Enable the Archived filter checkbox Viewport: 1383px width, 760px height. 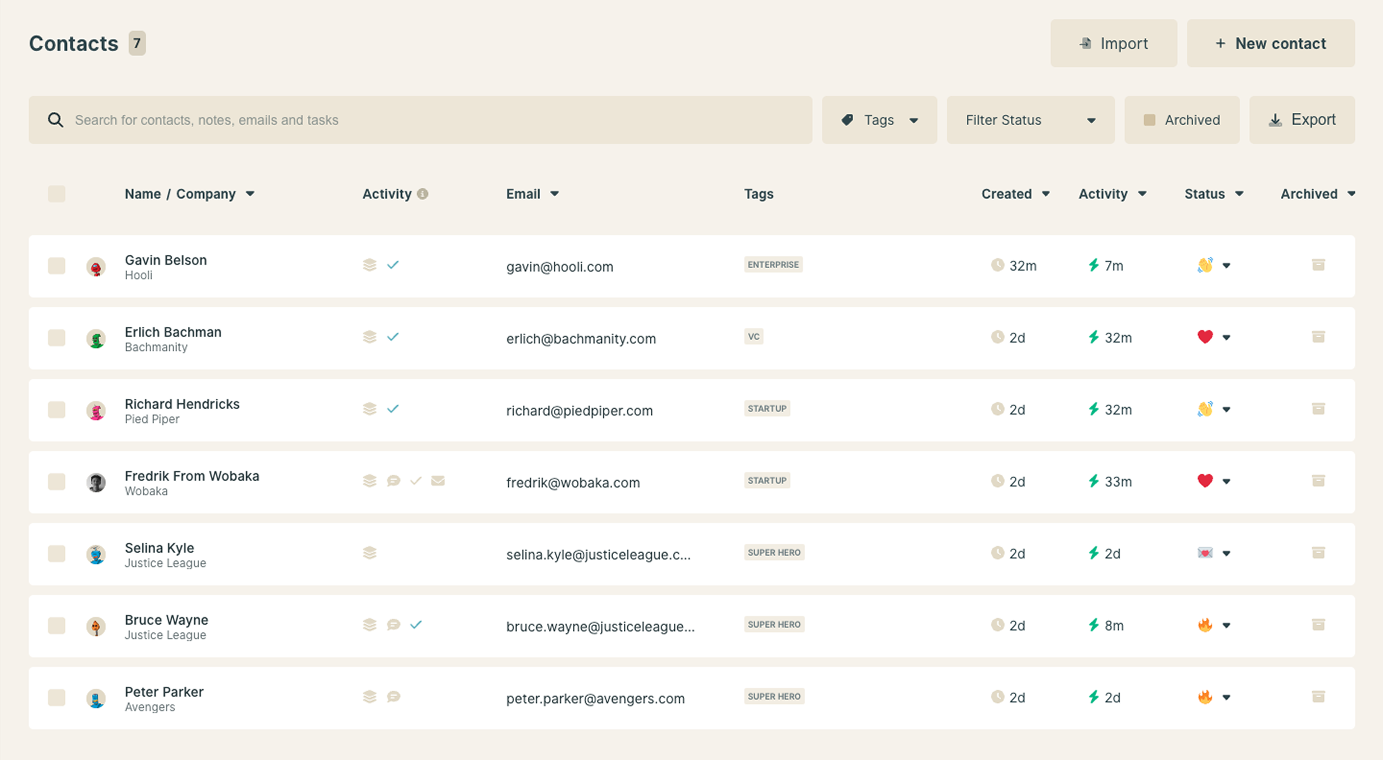tap(1150, 120)
